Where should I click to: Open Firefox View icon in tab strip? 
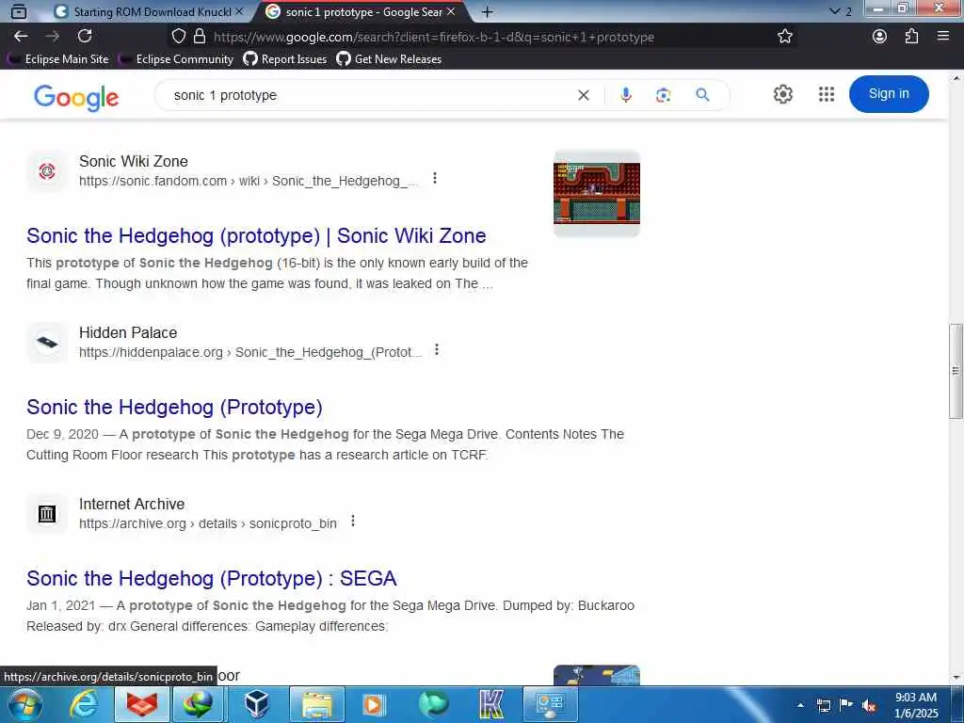point(19,11)
